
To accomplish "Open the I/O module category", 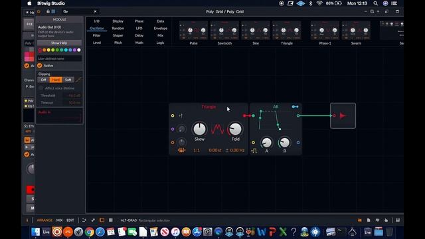I will click(97, 21).
